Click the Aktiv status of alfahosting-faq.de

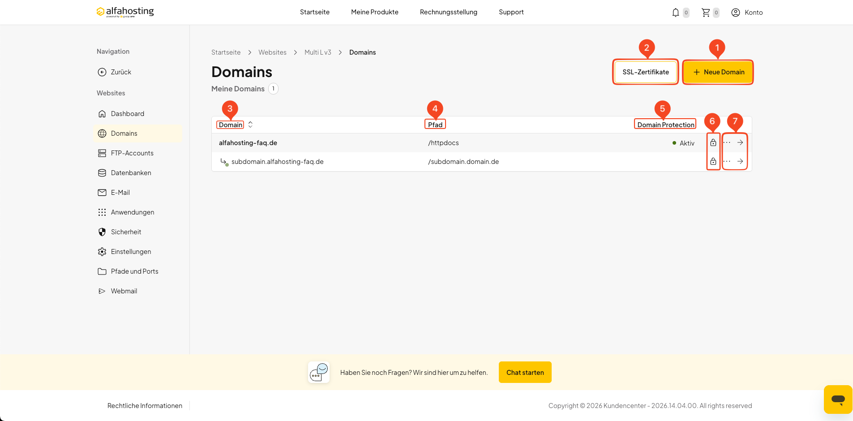point(683,143)
